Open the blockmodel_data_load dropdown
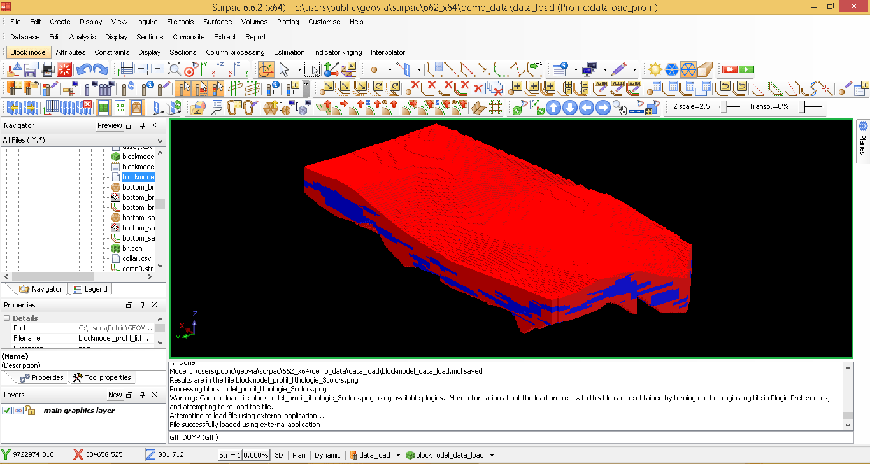The height and width of the screenshot is (464, 870). 492,454
